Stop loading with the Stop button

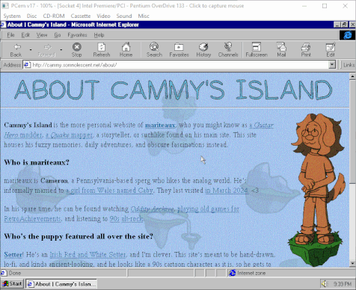pos(77,50)
